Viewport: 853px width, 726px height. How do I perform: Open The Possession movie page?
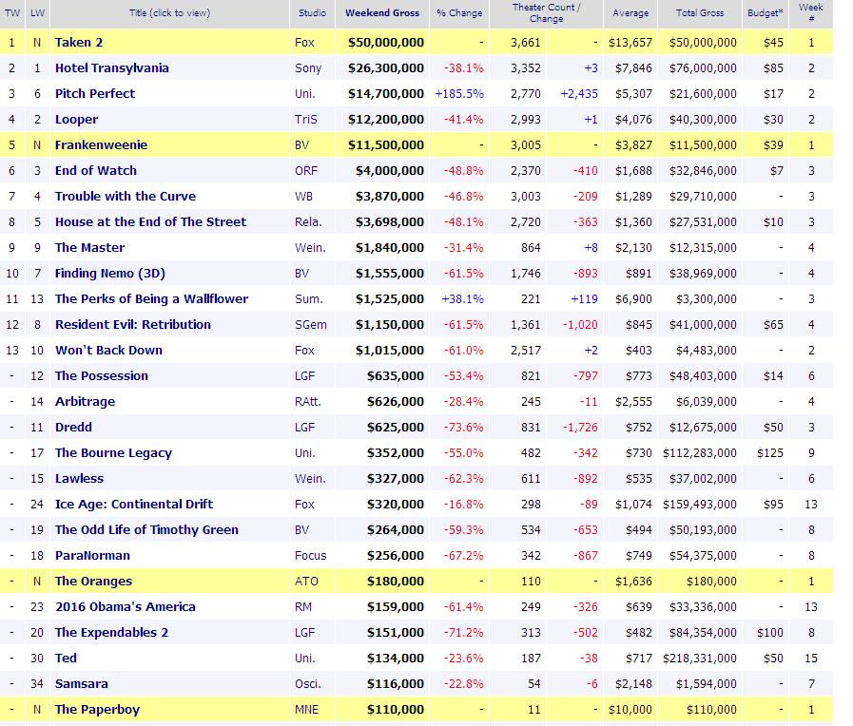pyautogui.click(x=102, y=376)
